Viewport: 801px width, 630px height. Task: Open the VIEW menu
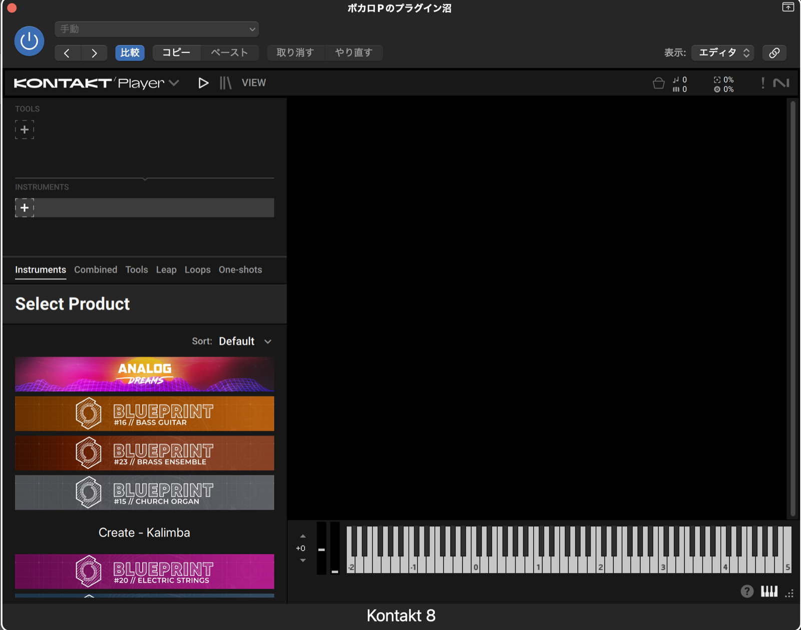[x=254, y=83]
